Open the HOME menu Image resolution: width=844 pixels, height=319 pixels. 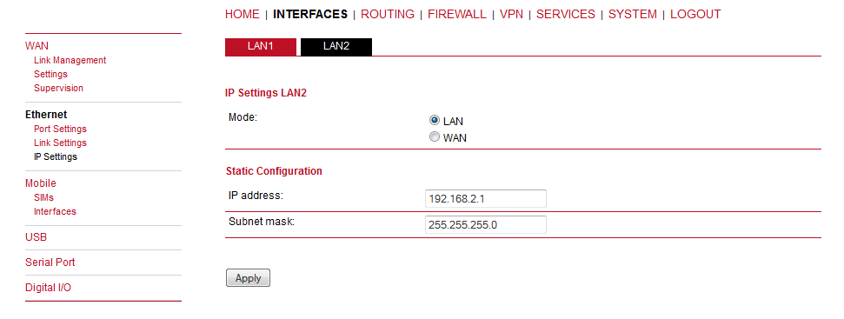243,15
